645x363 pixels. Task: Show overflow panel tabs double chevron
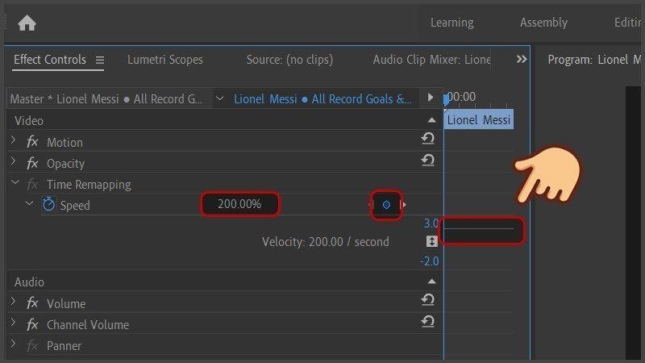pos(522,59)
